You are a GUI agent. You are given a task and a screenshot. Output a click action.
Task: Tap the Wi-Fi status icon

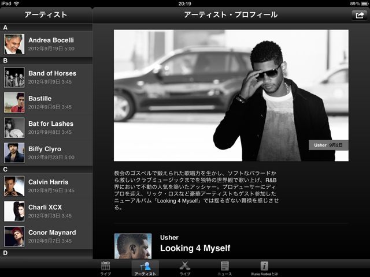(17, 3)
